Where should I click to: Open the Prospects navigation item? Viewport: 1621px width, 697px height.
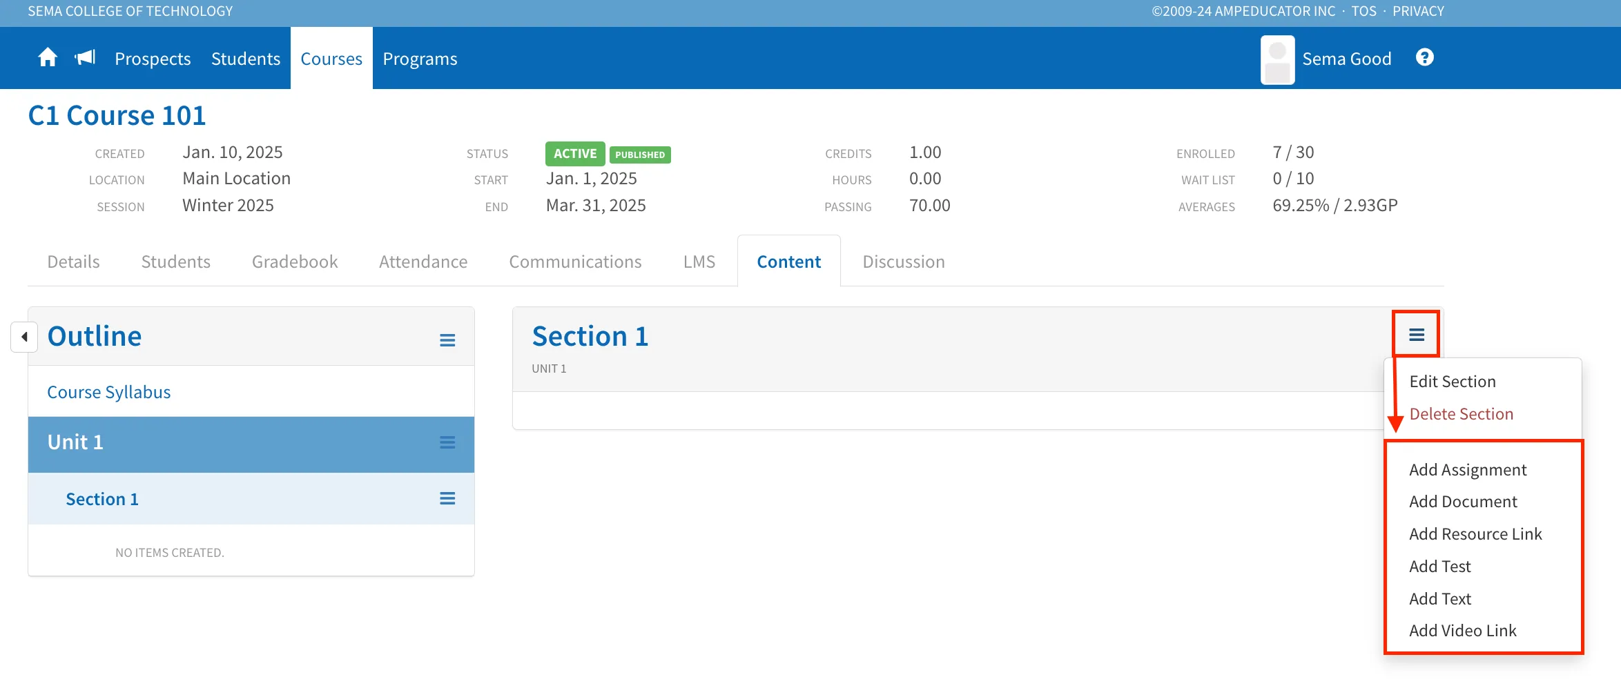coord(153,59)
